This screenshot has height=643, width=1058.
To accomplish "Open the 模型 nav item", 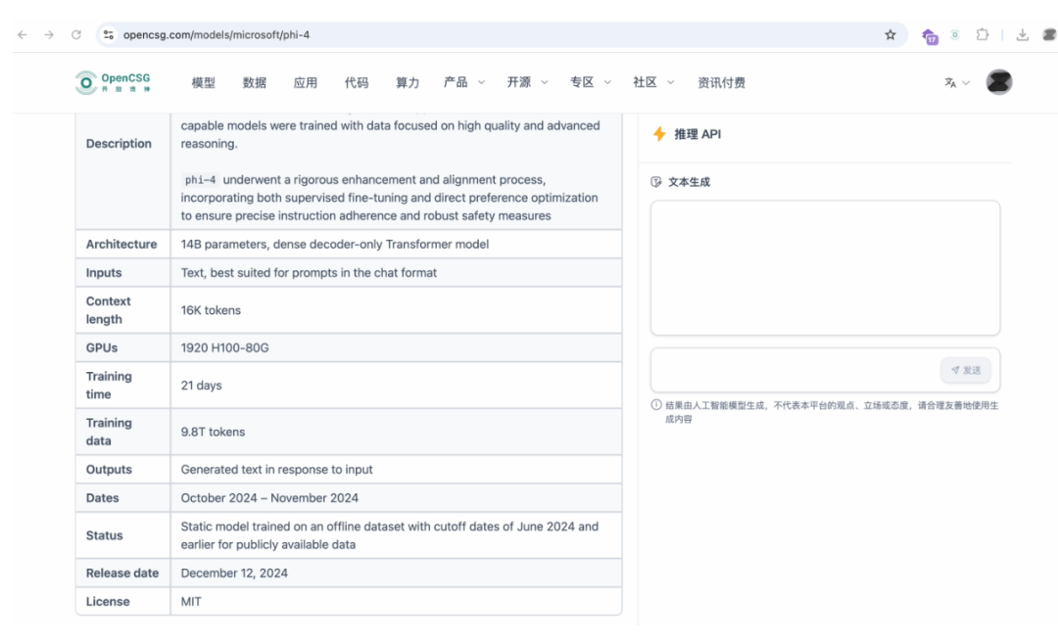I will pos(203,83).
